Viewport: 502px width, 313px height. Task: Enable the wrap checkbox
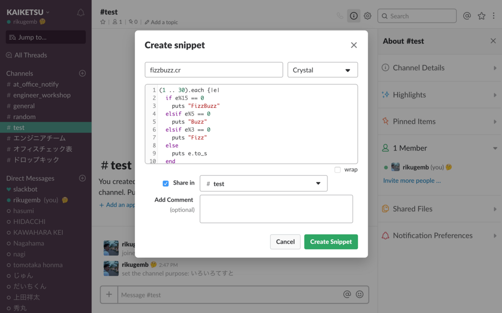337,170
